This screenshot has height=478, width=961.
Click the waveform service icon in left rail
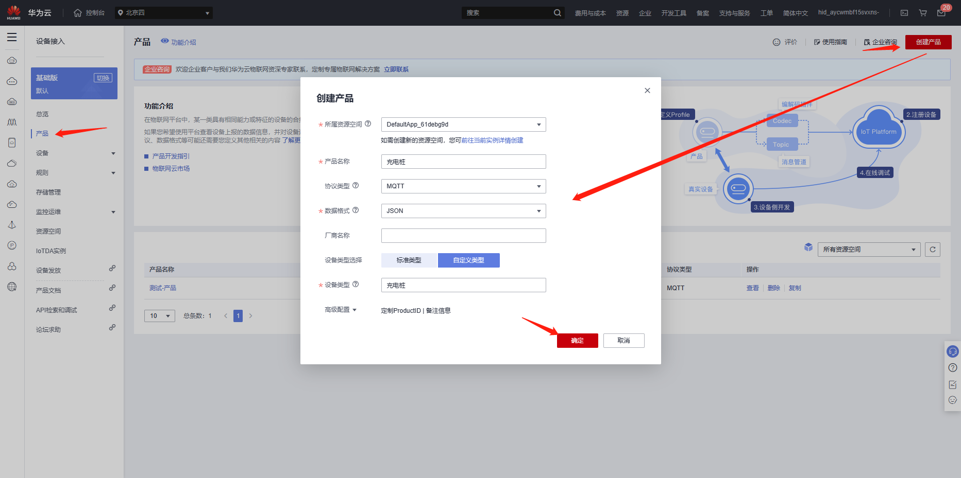click(12, 122)
